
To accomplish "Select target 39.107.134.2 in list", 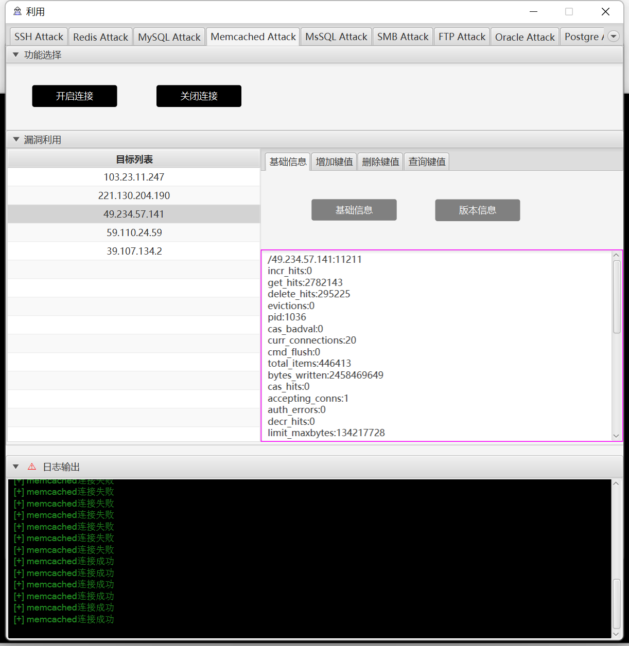I will pos(134,251).
